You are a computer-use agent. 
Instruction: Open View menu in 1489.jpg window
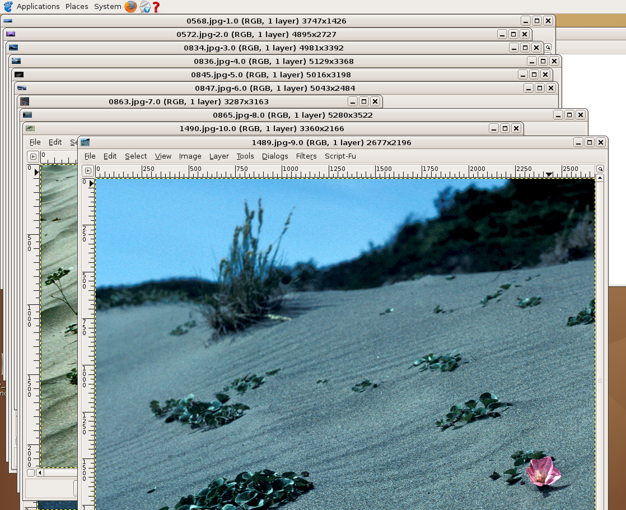click(163, 156)
